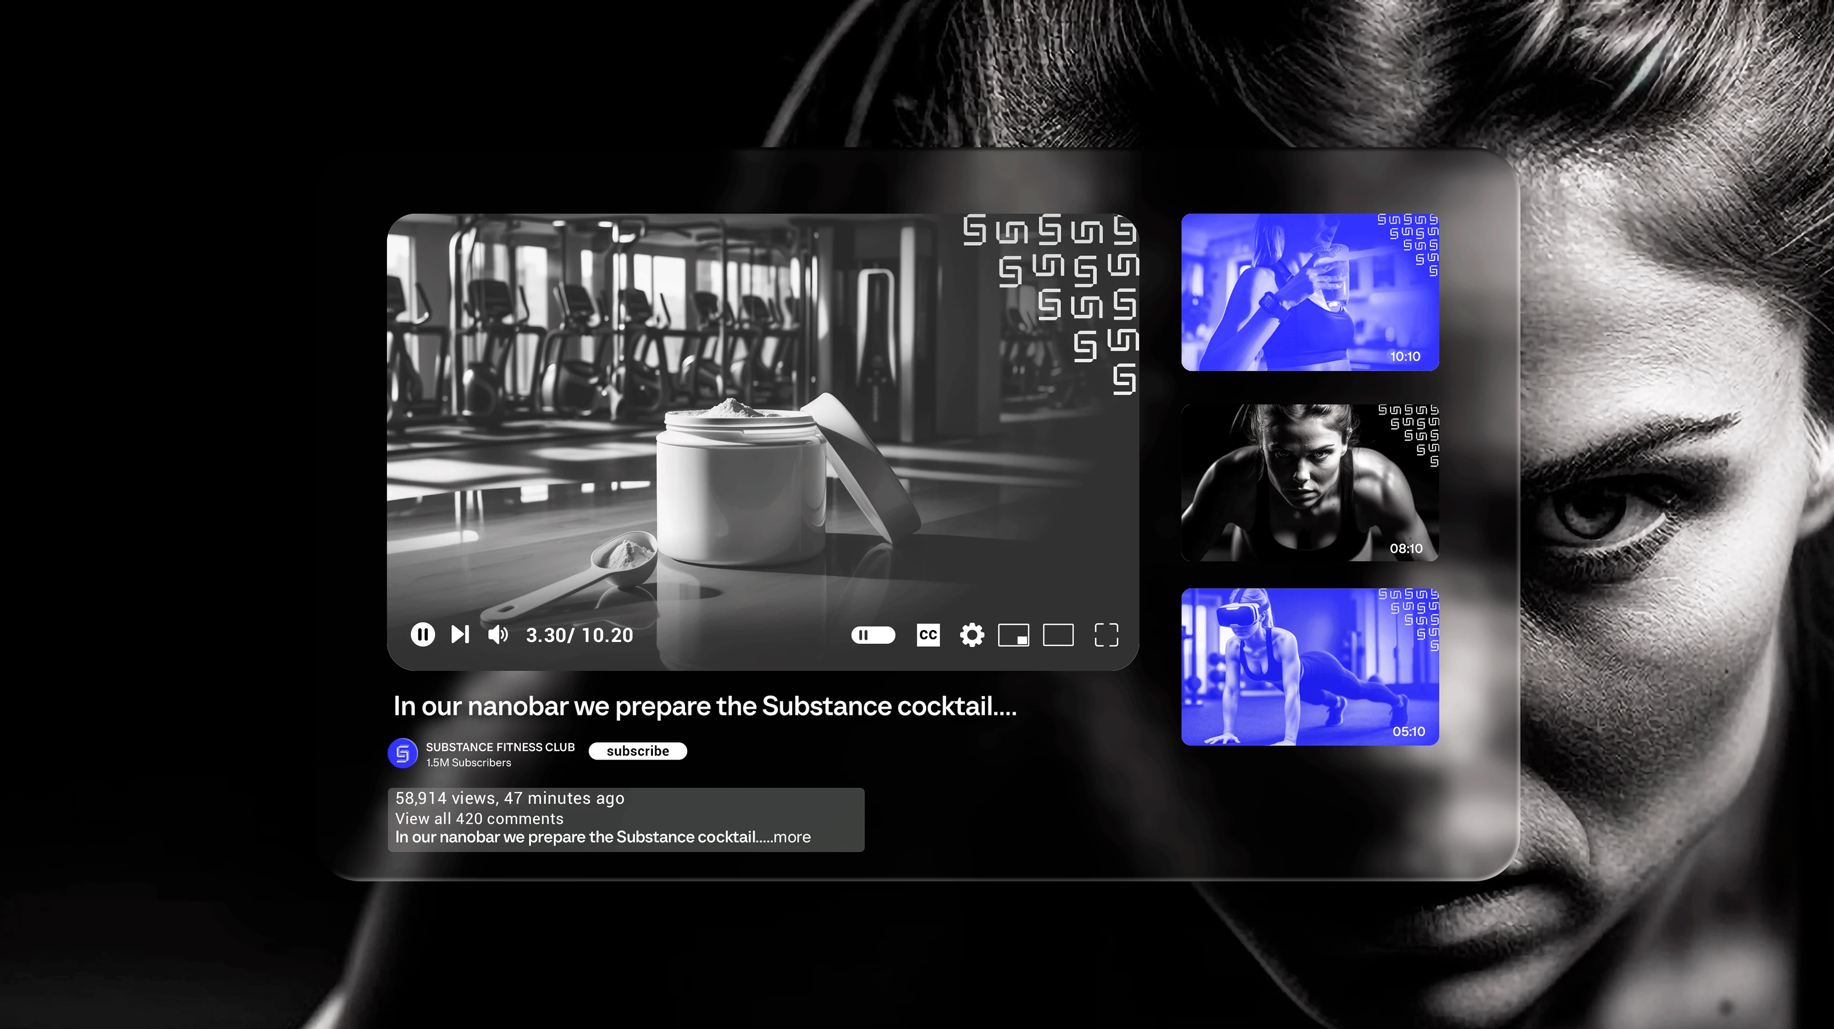Open the 58,914 views info panel
The width and height of the screenshot is (1834, 1029).
(509, 798)
